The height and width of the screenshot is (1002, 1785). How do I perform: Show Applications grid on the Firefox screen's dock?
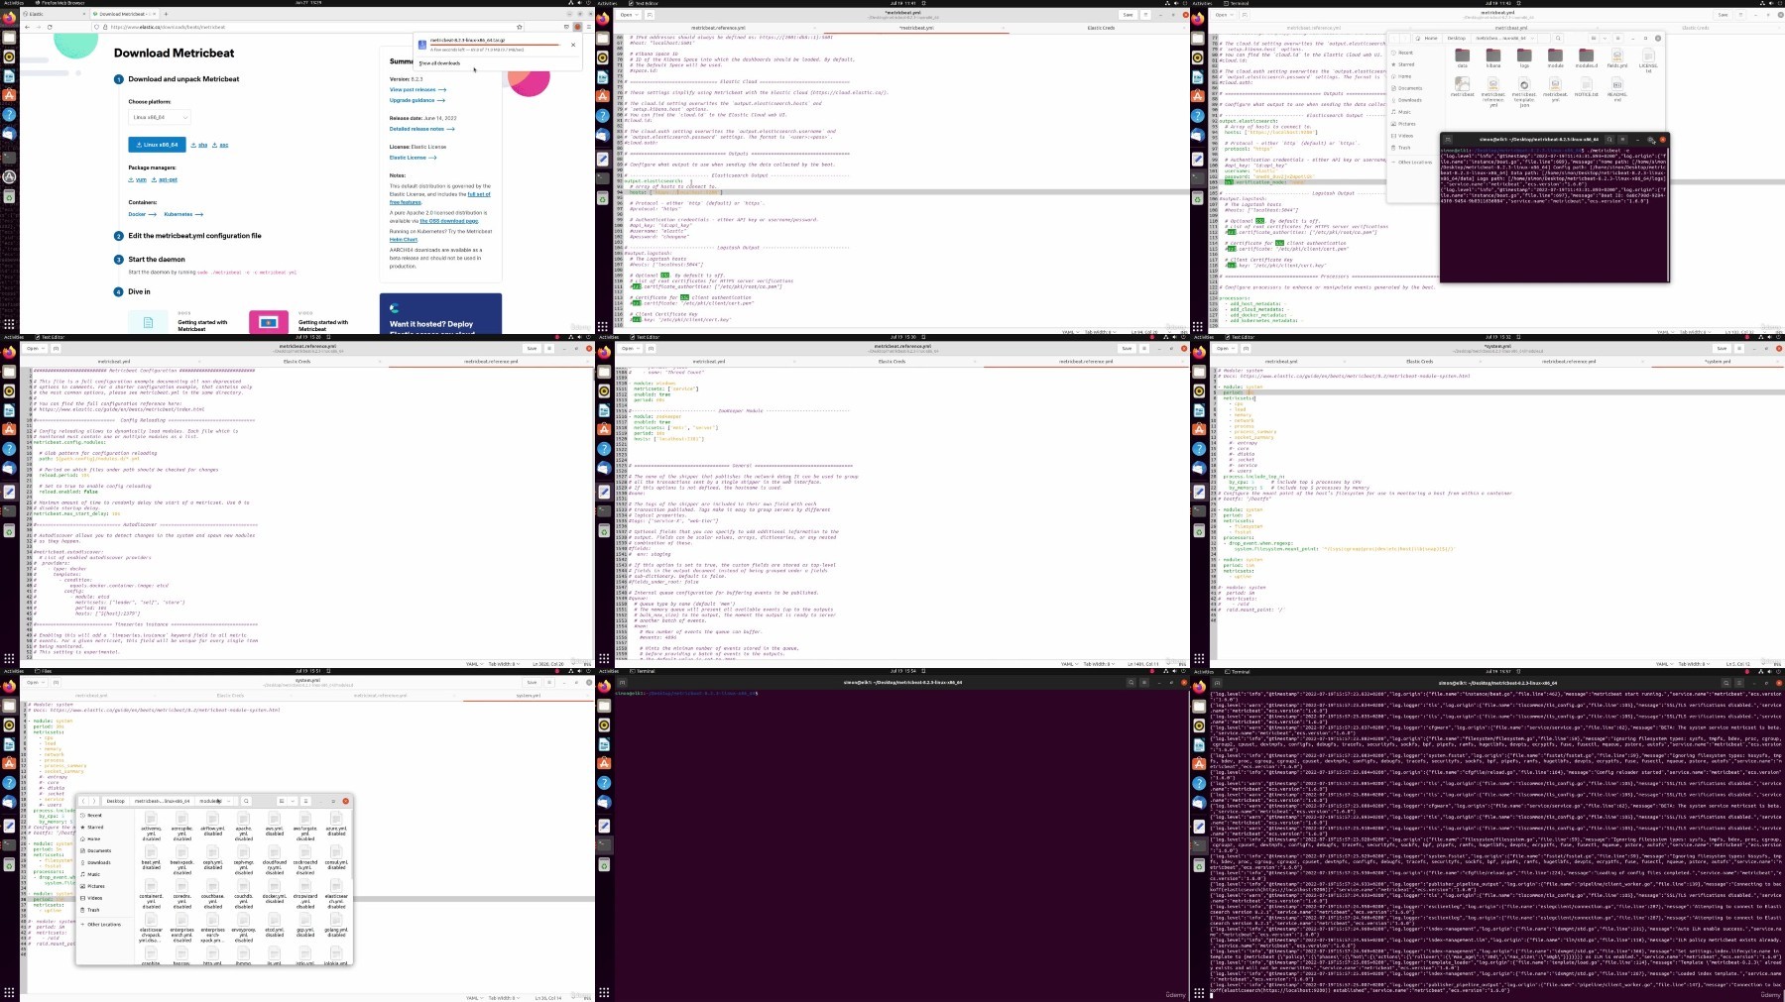(9, 324)
